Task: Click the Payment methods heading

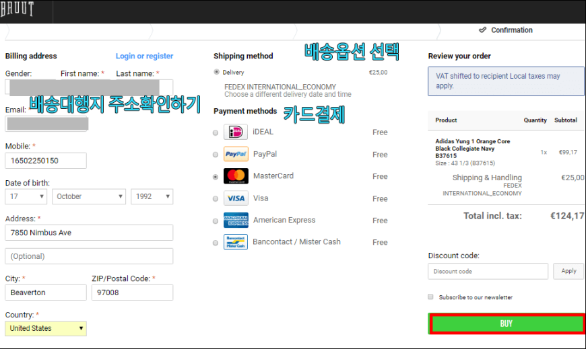Action: [245, 111]
